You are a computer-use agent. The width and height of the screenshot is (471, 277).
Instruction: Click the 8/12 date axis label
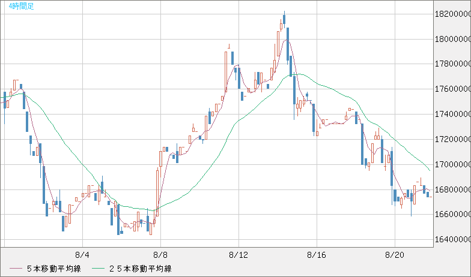click(239, 255)
